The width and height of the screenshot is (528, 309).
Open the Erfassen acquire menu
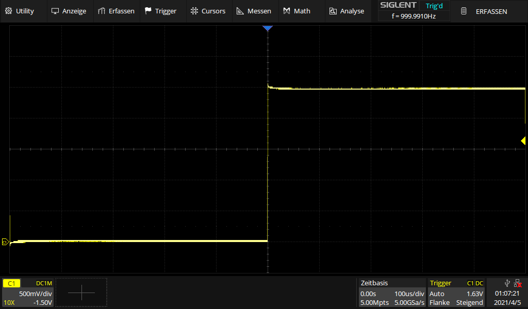[x=116, y=11]
